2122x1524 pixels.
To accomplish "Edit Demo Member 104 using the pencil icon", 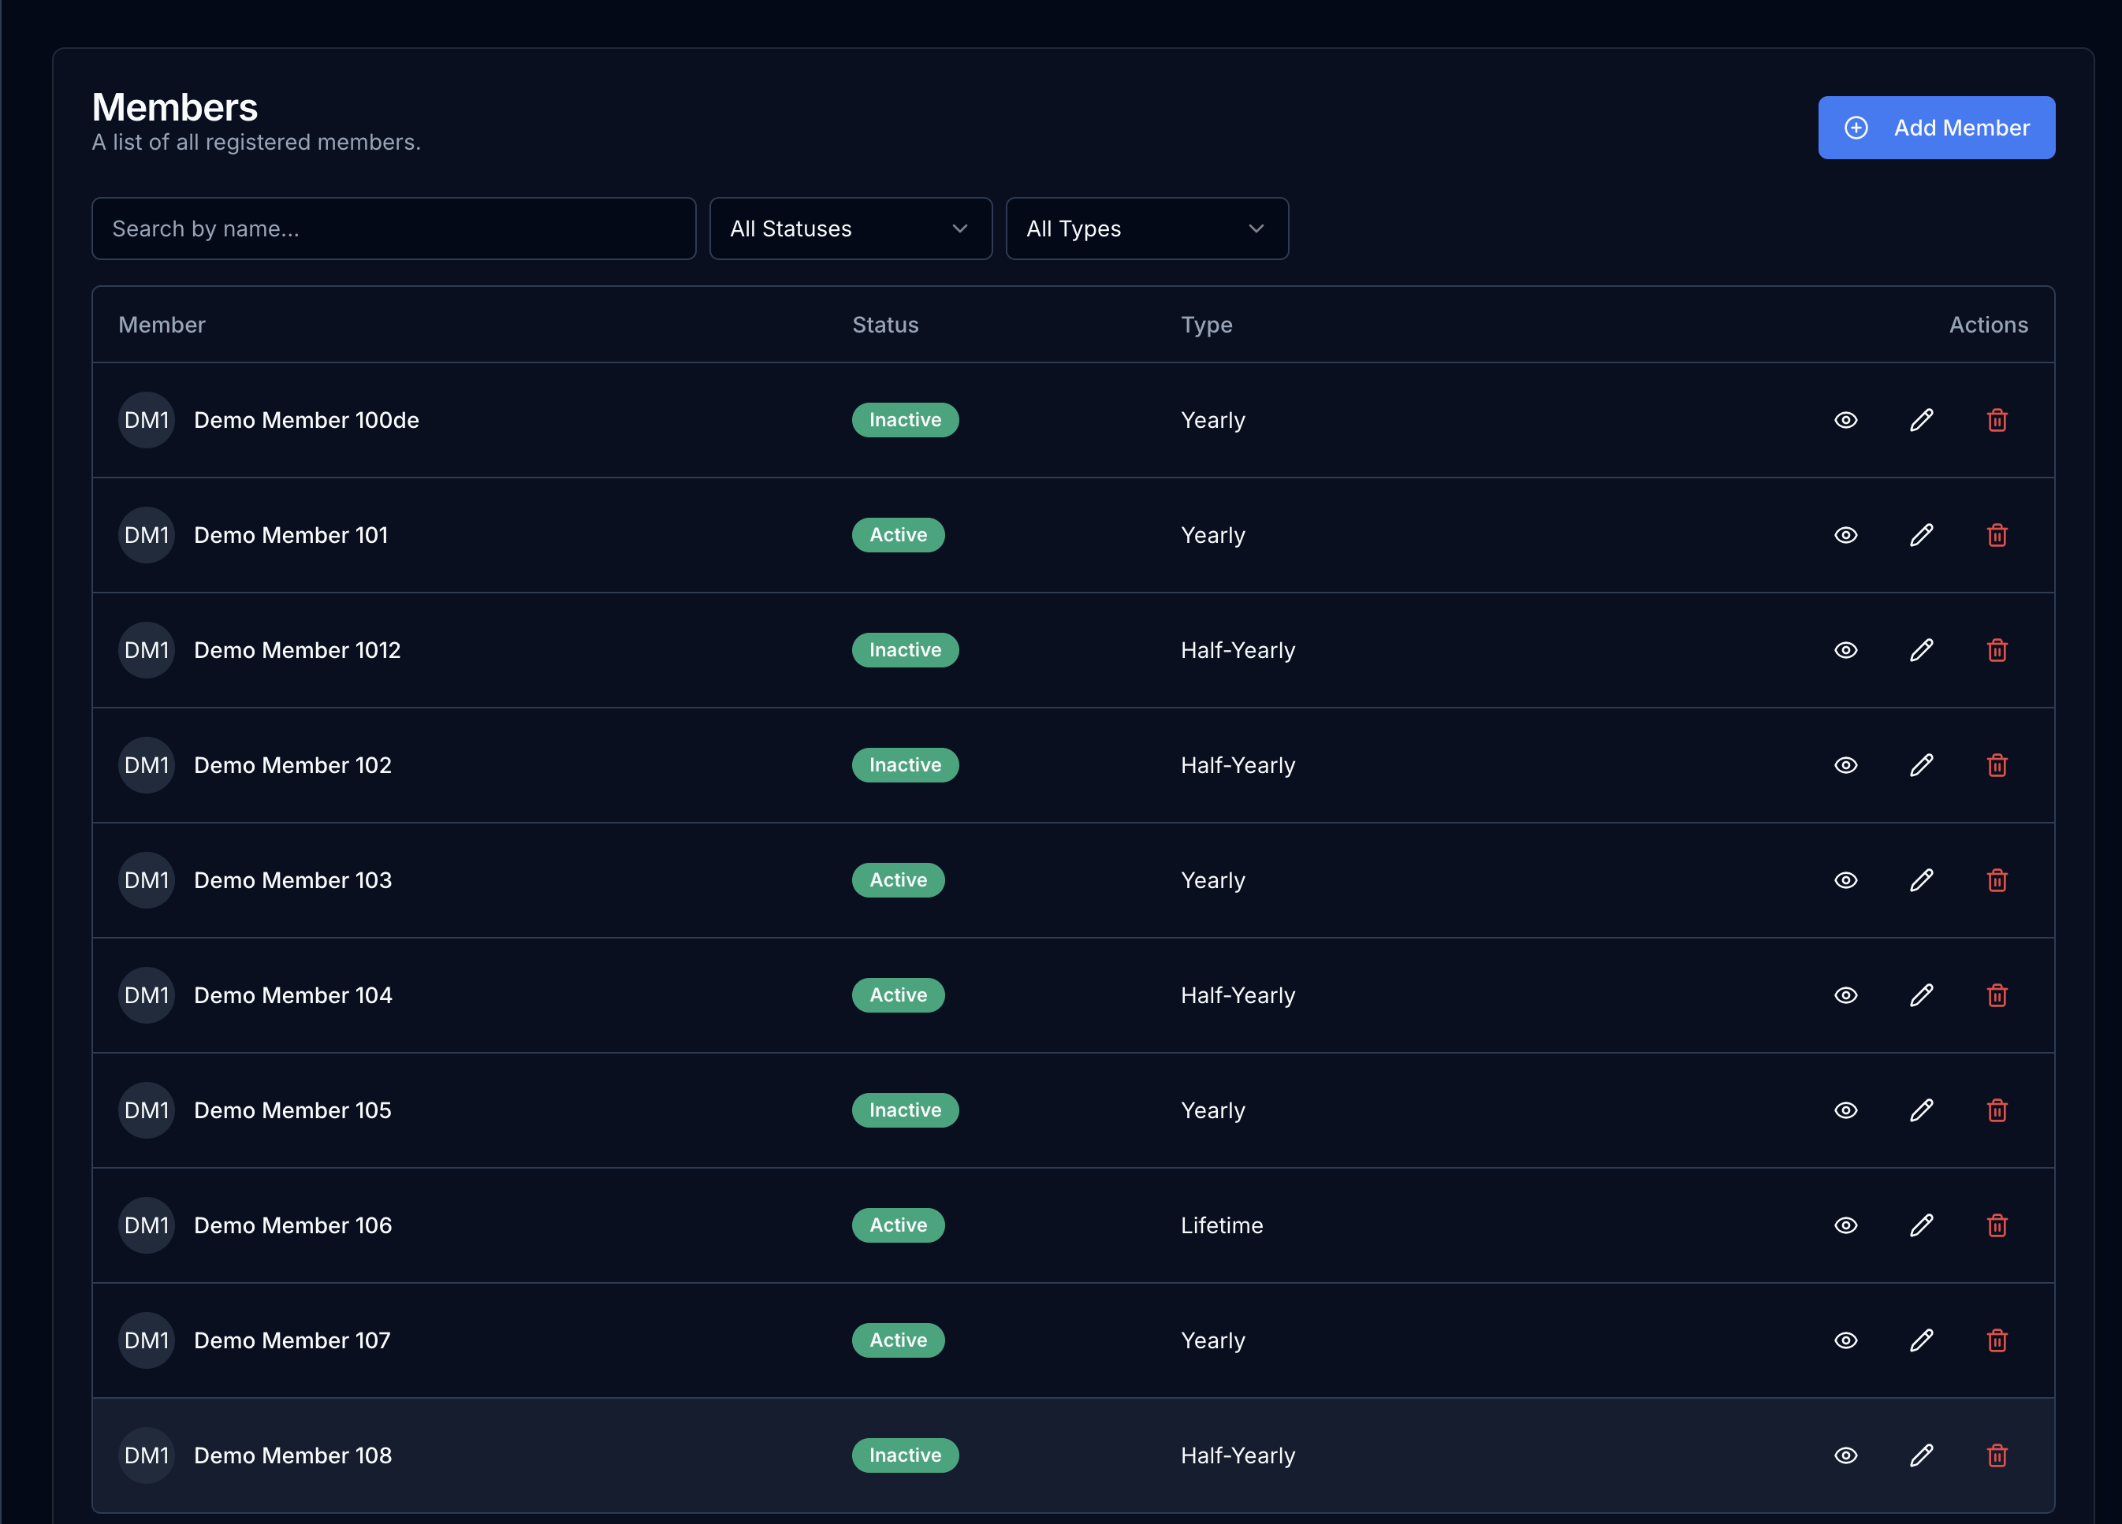I will click(x=1923, y=995).
